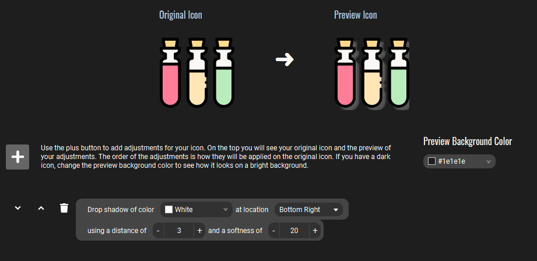Click the #1e1e1e background color swatch

click(x=431, y=161)
